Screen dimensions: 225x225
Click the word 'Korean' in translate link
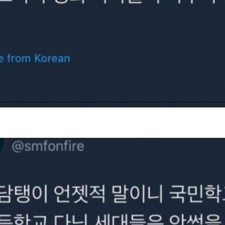pos(52,58)
